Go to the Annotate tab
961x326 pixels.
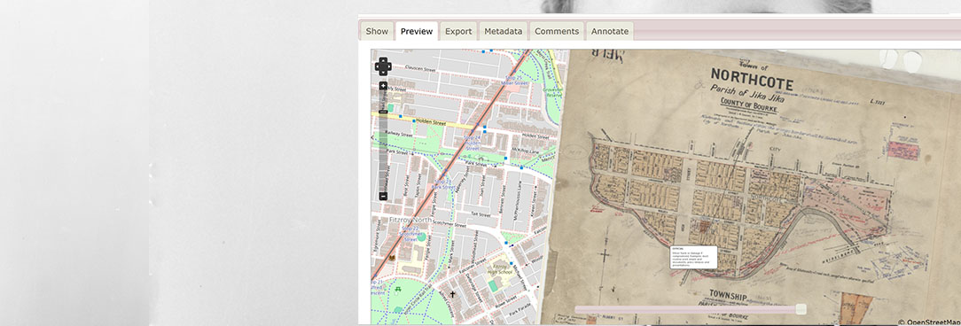[x=610, y=31]
